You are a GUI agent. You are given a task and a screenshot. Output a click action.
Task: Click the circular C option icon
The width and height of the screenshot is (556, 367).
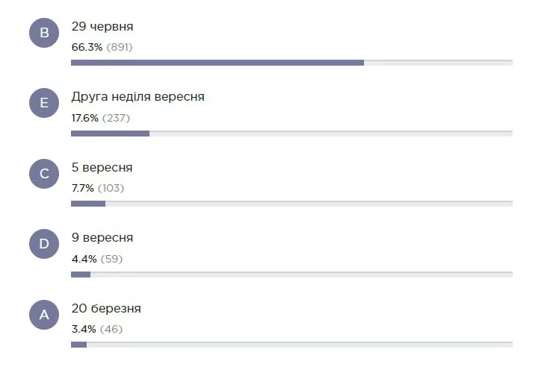point(44,173)
